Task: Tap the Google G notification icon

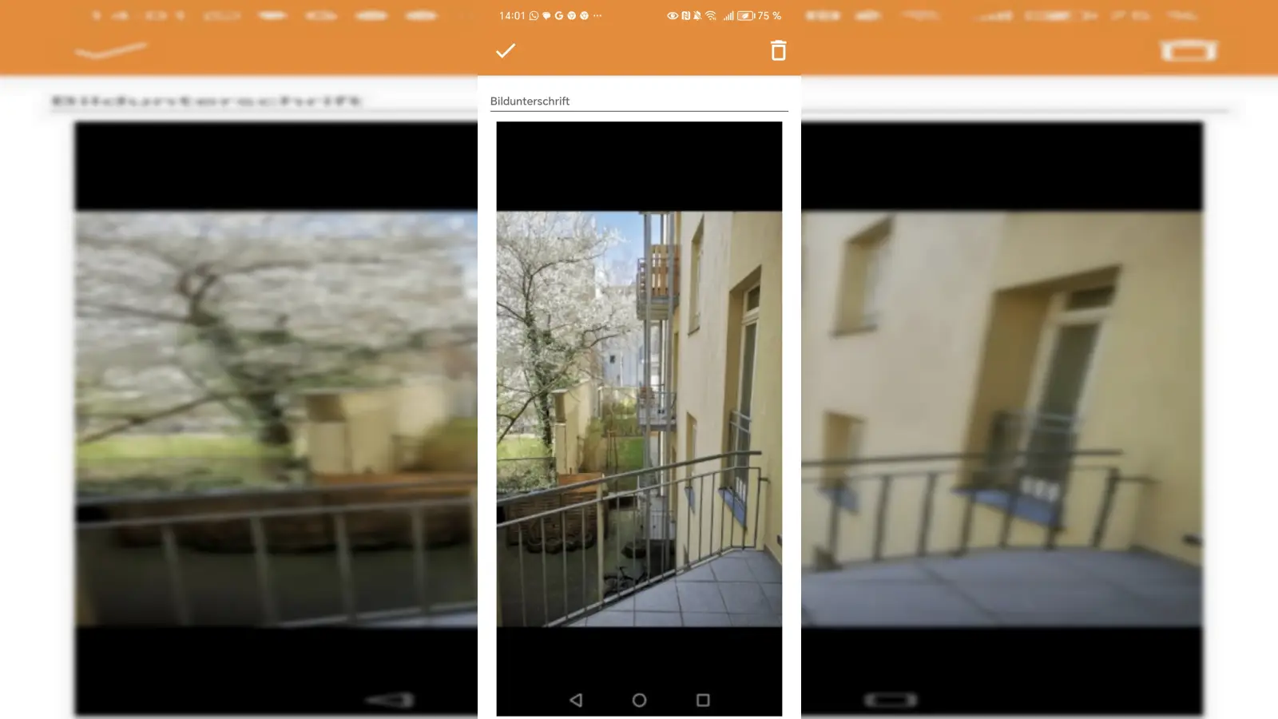Action: 559,16
